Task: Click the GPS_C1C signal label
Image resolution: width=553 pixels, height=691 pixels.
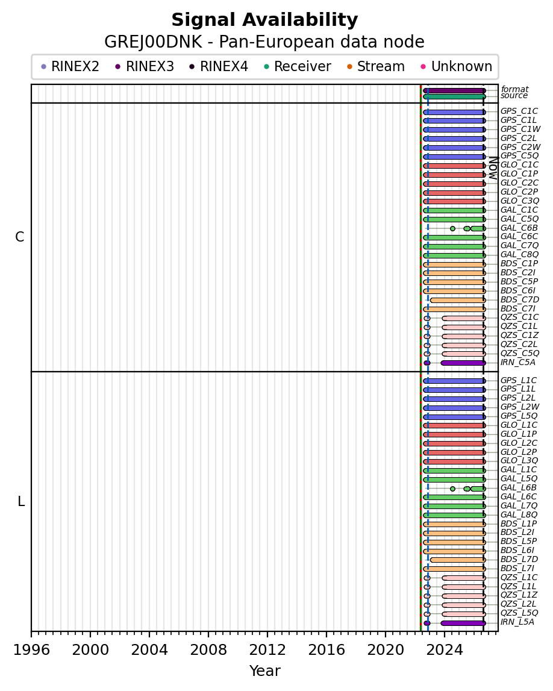Action: click(x=519, y=111)
